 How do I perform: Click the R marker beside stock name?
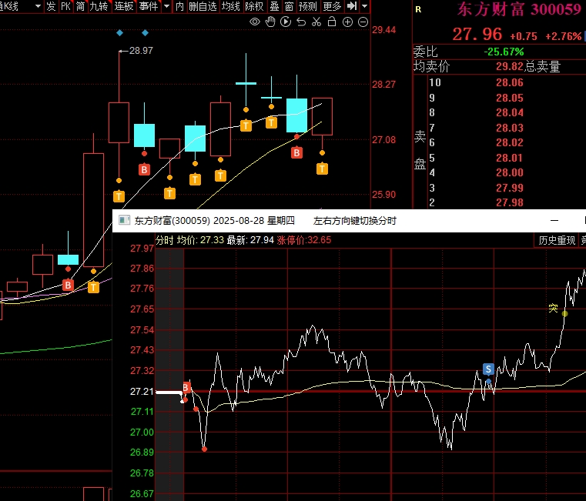[418, 10]
